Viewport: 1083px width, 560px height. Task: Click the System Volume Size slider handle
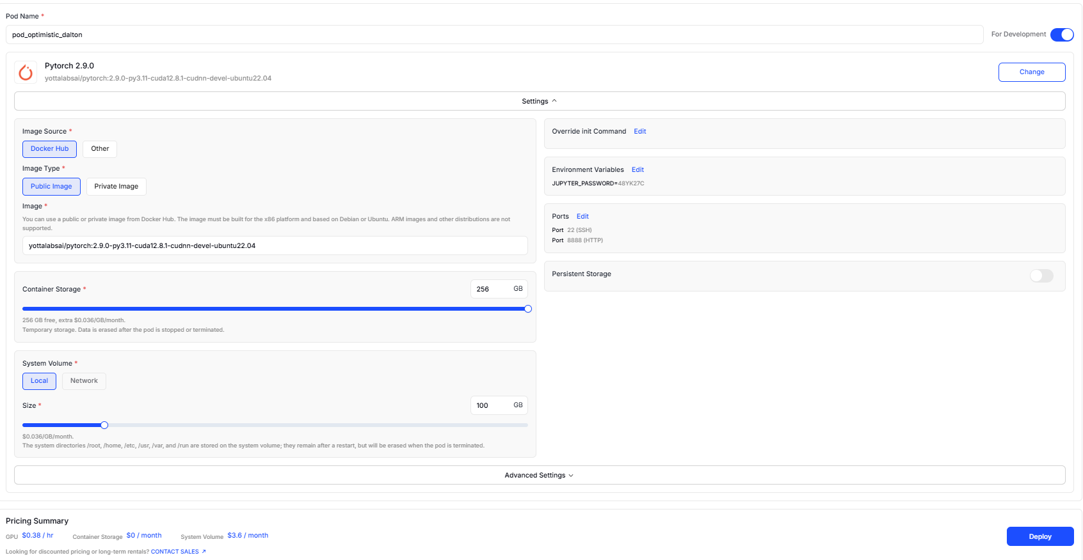point(104,425)
